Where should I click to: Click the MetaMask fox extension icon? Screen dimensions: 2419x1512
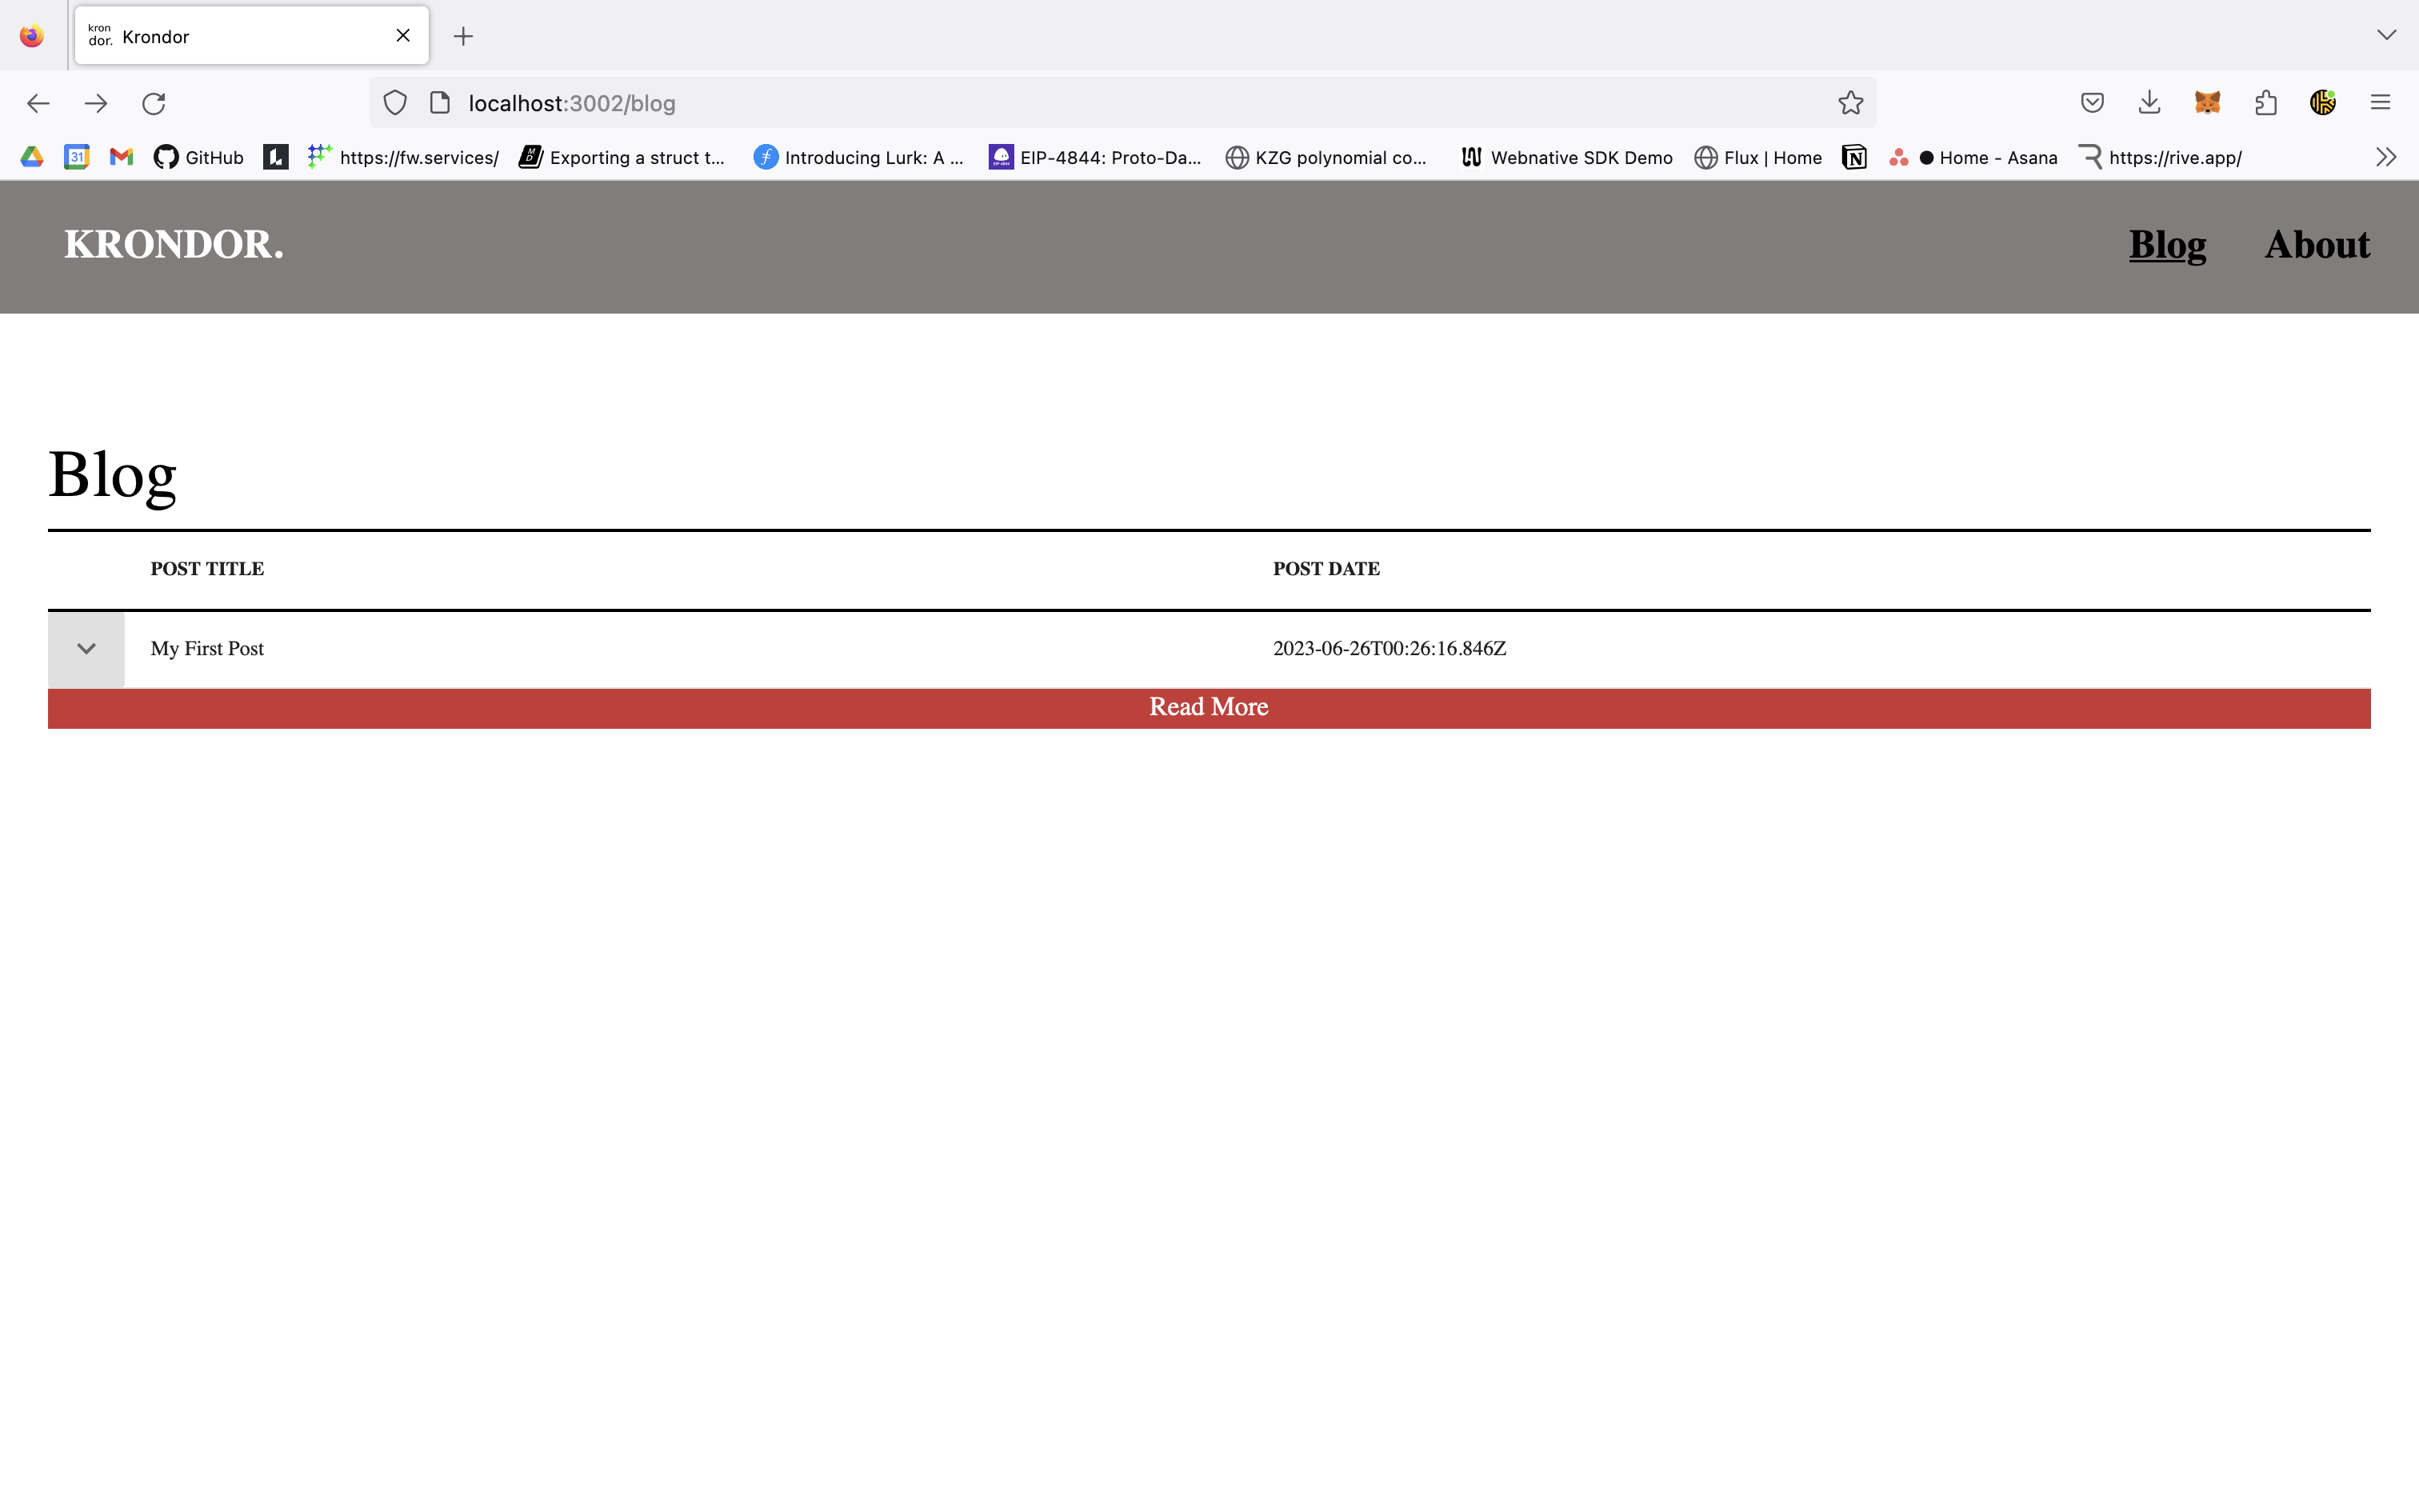tap(2207, 103)
